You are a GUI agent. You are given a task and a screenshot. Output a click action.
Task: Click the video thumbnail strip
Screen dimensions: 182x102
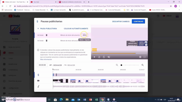point(99,81)
